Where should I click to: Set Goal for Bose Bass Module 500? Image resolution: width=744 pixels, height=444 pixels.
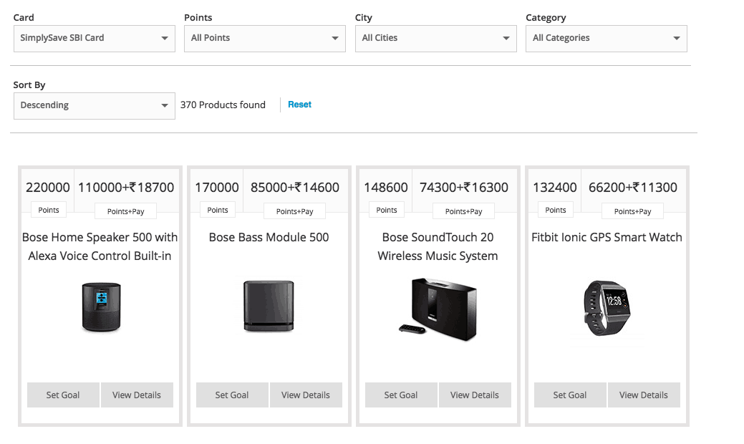[x=232, y=395]
